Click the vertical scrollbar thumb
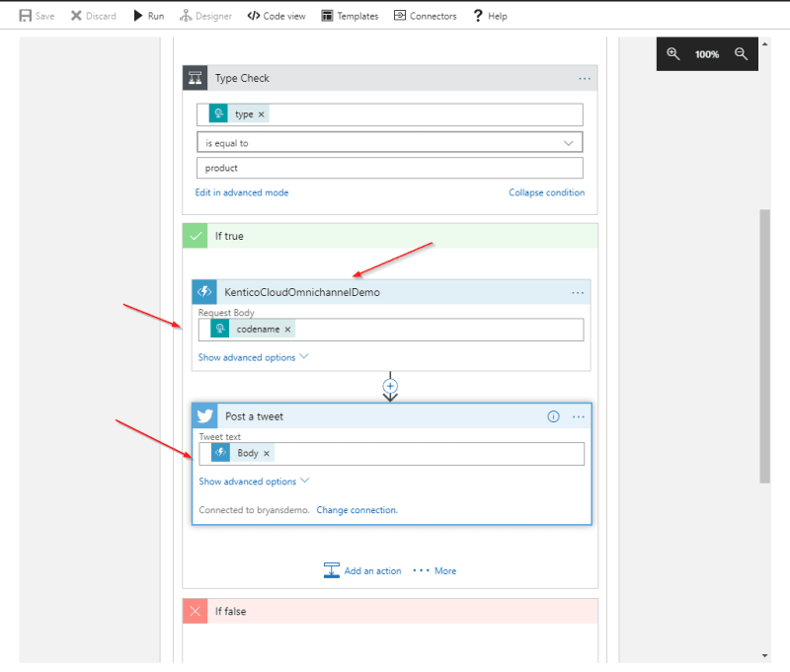Viewport: 790px width, 672px height. (x=764, y=346)
